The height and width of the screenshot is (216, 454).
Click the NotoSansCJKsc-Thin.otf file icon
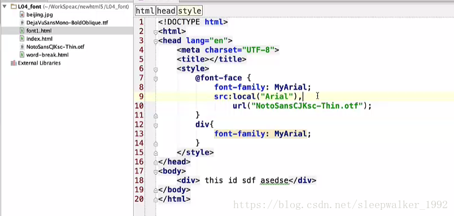22,47
